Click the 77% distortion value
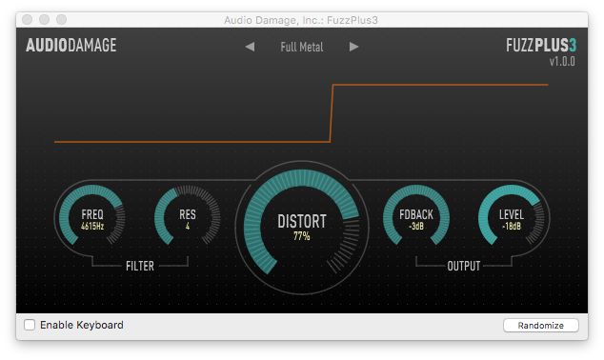604x360 pixels. pos(302,236)
